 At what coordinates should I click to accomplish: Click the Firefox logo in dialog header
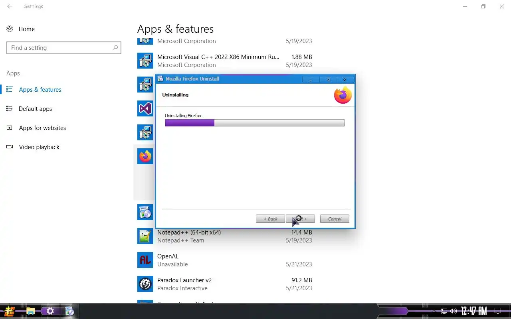click(343, 95)
